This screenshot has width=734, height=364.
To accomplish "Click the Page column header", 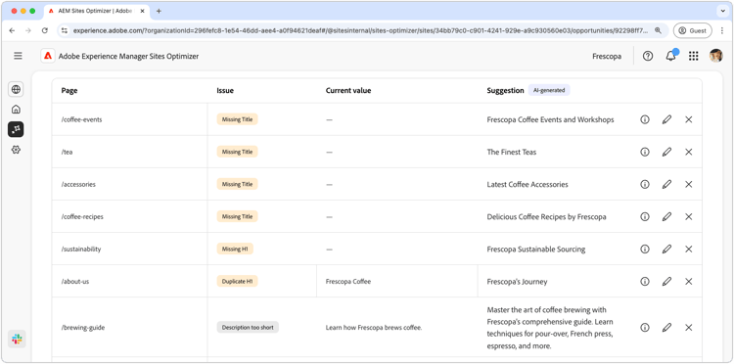I will click(x=69, y=91).
